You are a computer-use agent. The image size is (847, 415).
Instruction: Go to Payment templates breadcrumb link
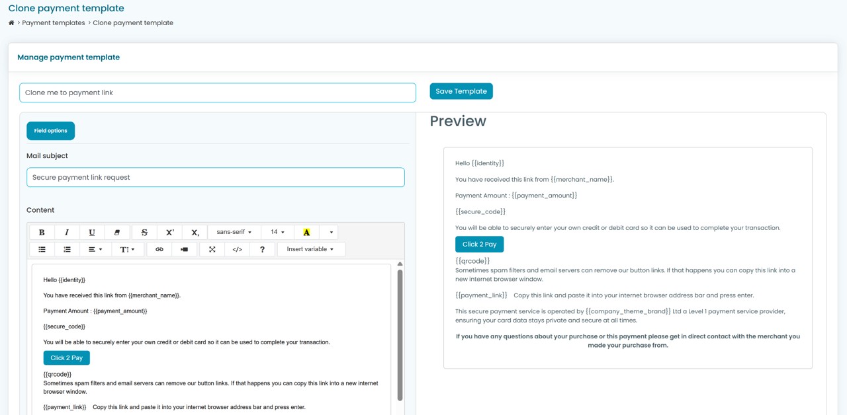(54, 22)
